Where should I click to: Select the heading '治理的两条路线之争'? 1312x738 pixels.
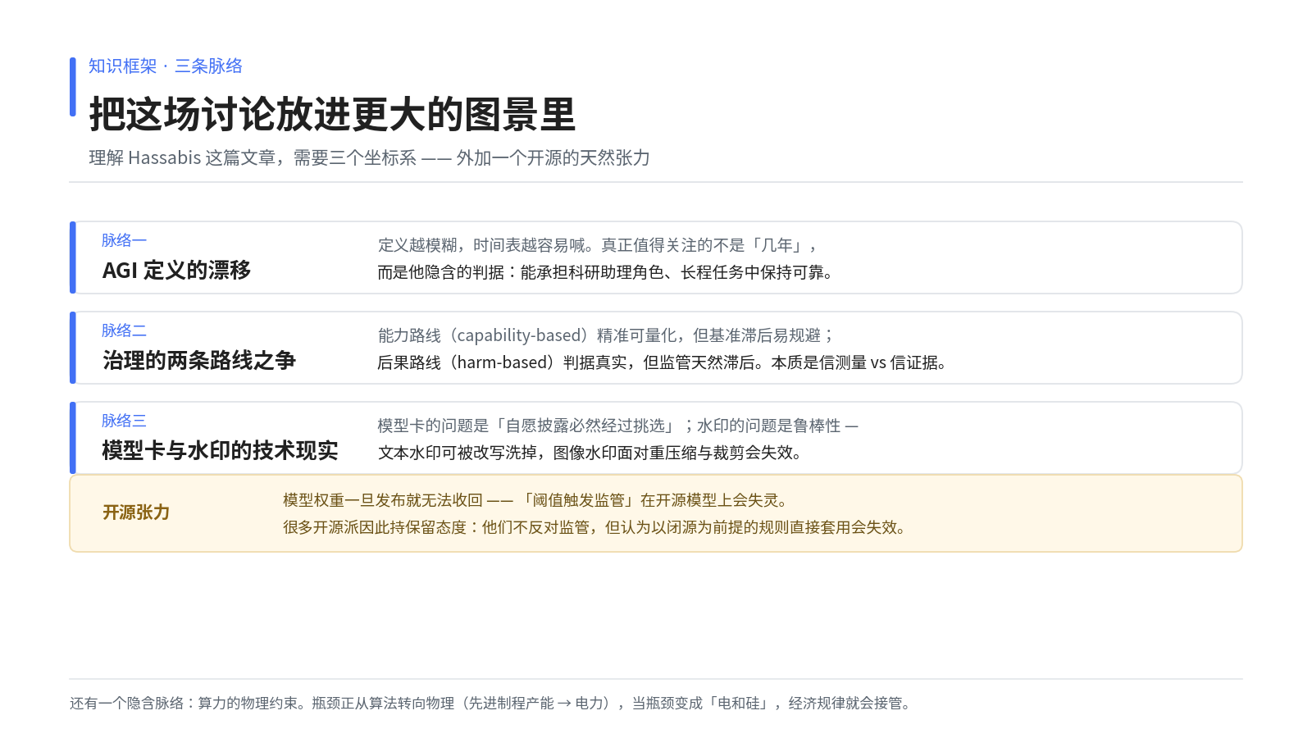tap(198, 360)
